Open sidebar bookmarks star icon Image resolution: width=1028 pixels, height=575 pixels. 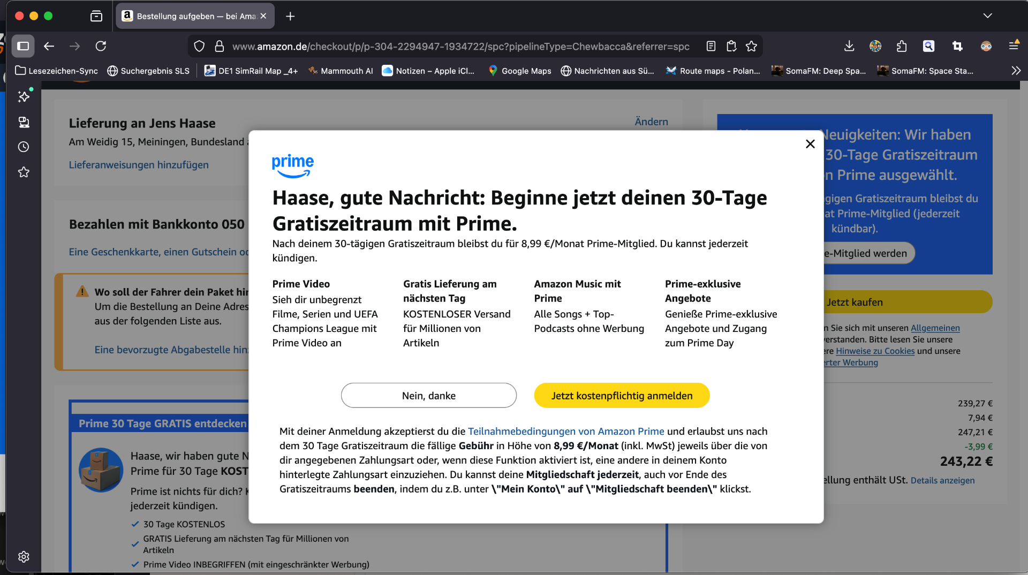click(x=24, y=172)
